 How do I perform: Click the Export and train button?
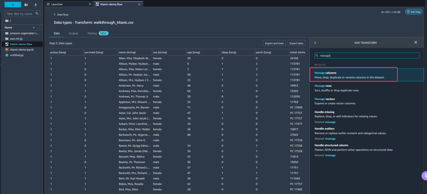274,43
